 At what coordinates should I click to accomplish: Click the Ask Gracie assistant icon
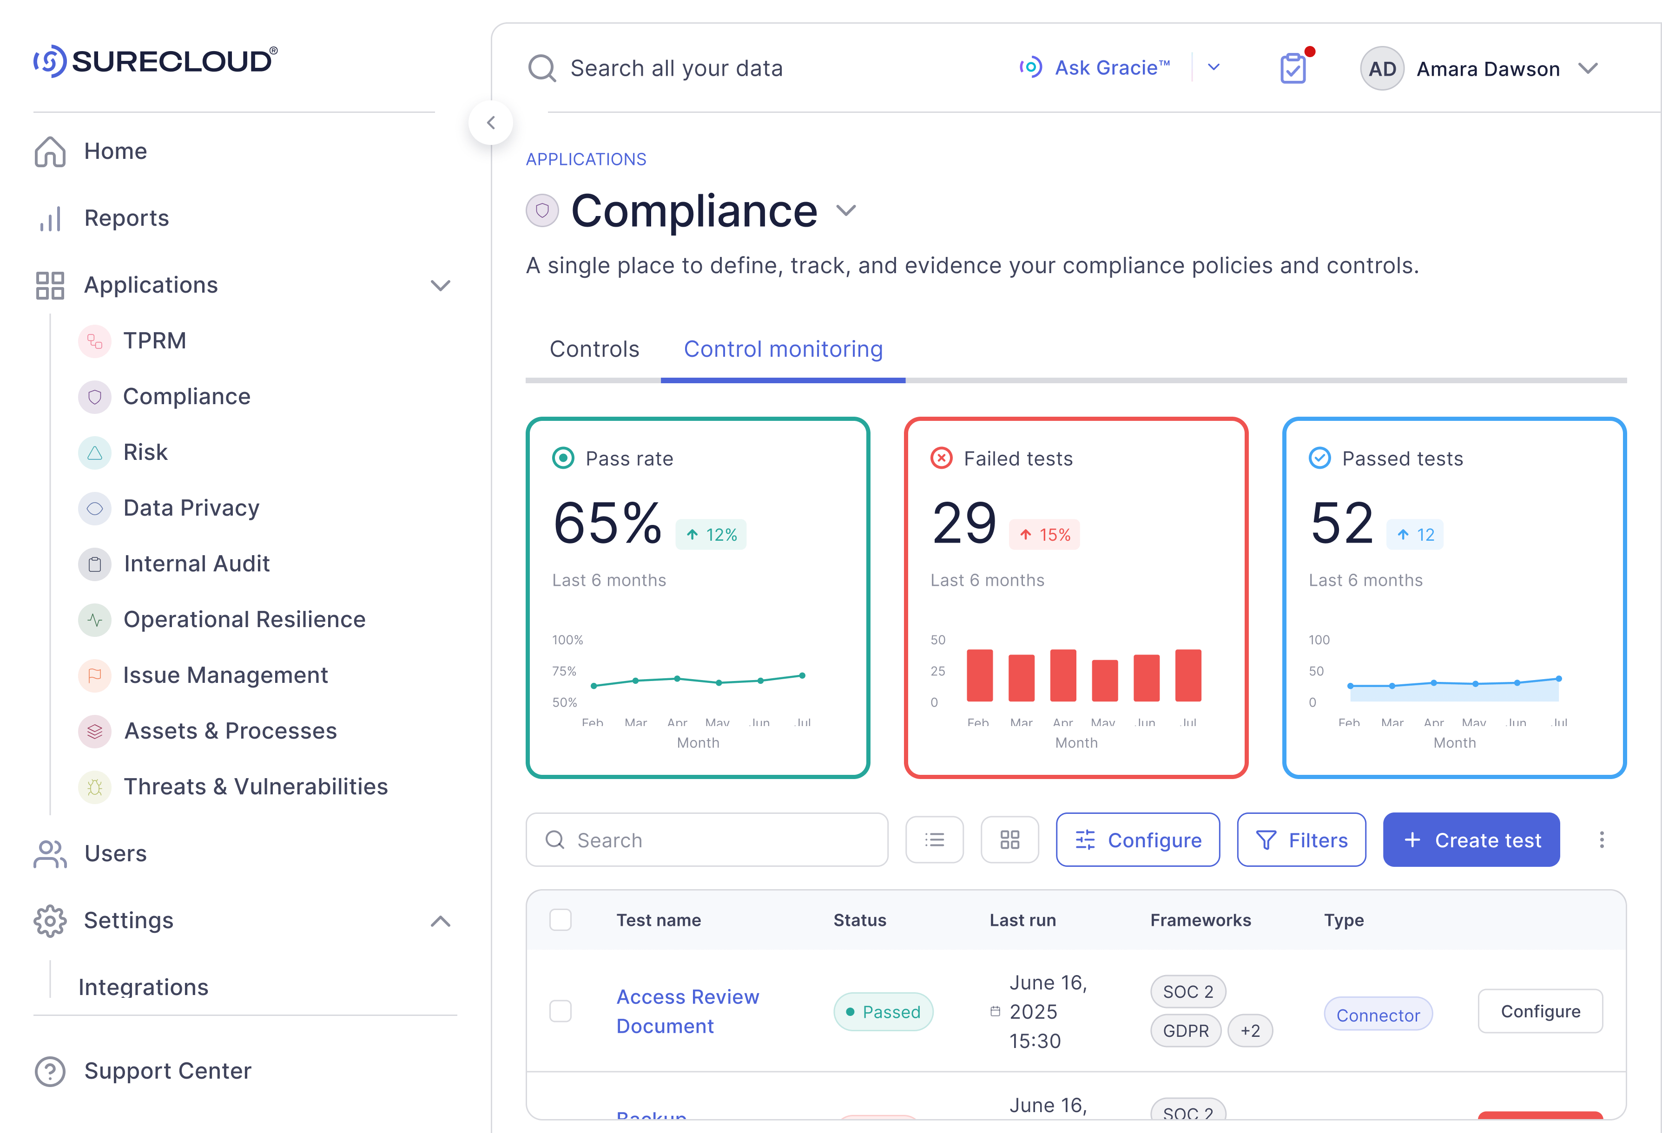coord(1030,67)
